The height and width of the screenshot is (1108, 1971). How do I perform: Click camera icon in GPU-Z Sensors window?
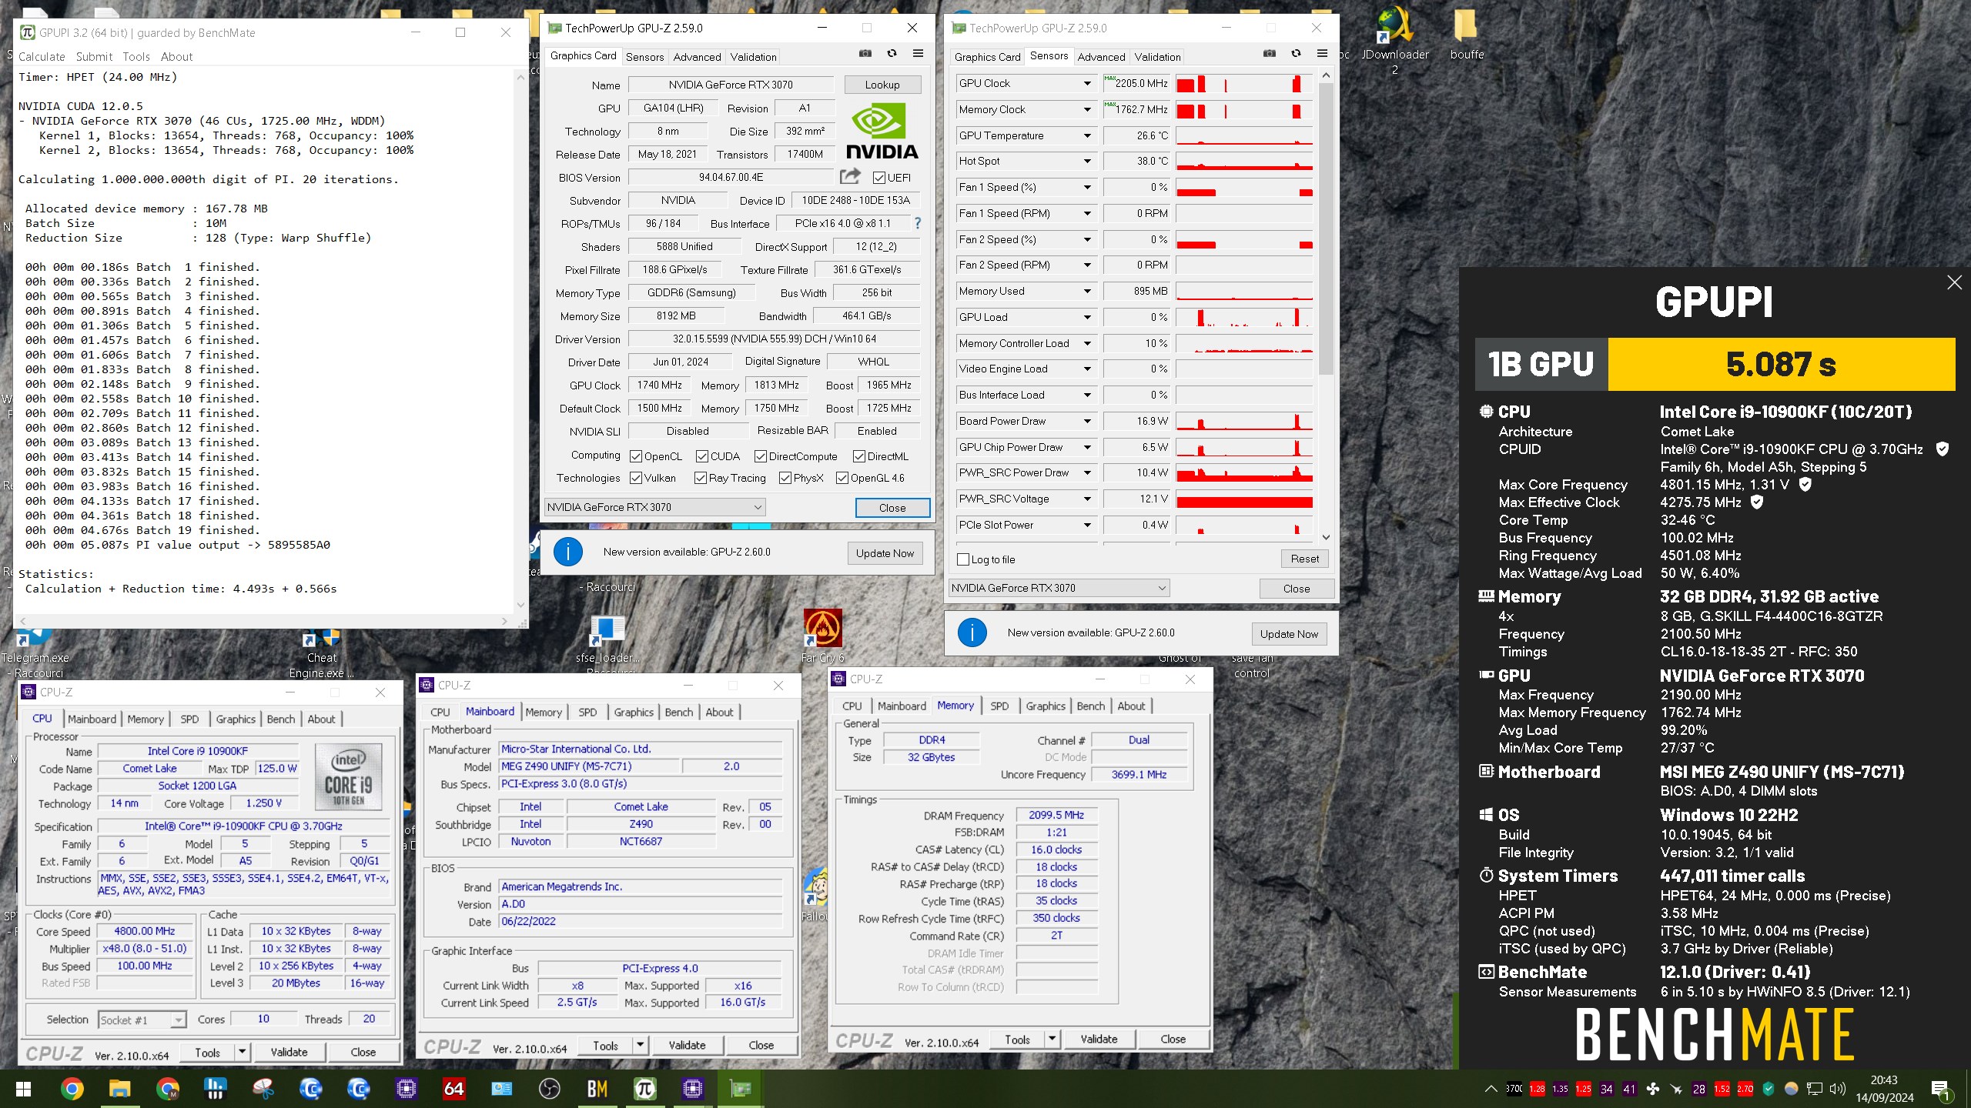1270,54
